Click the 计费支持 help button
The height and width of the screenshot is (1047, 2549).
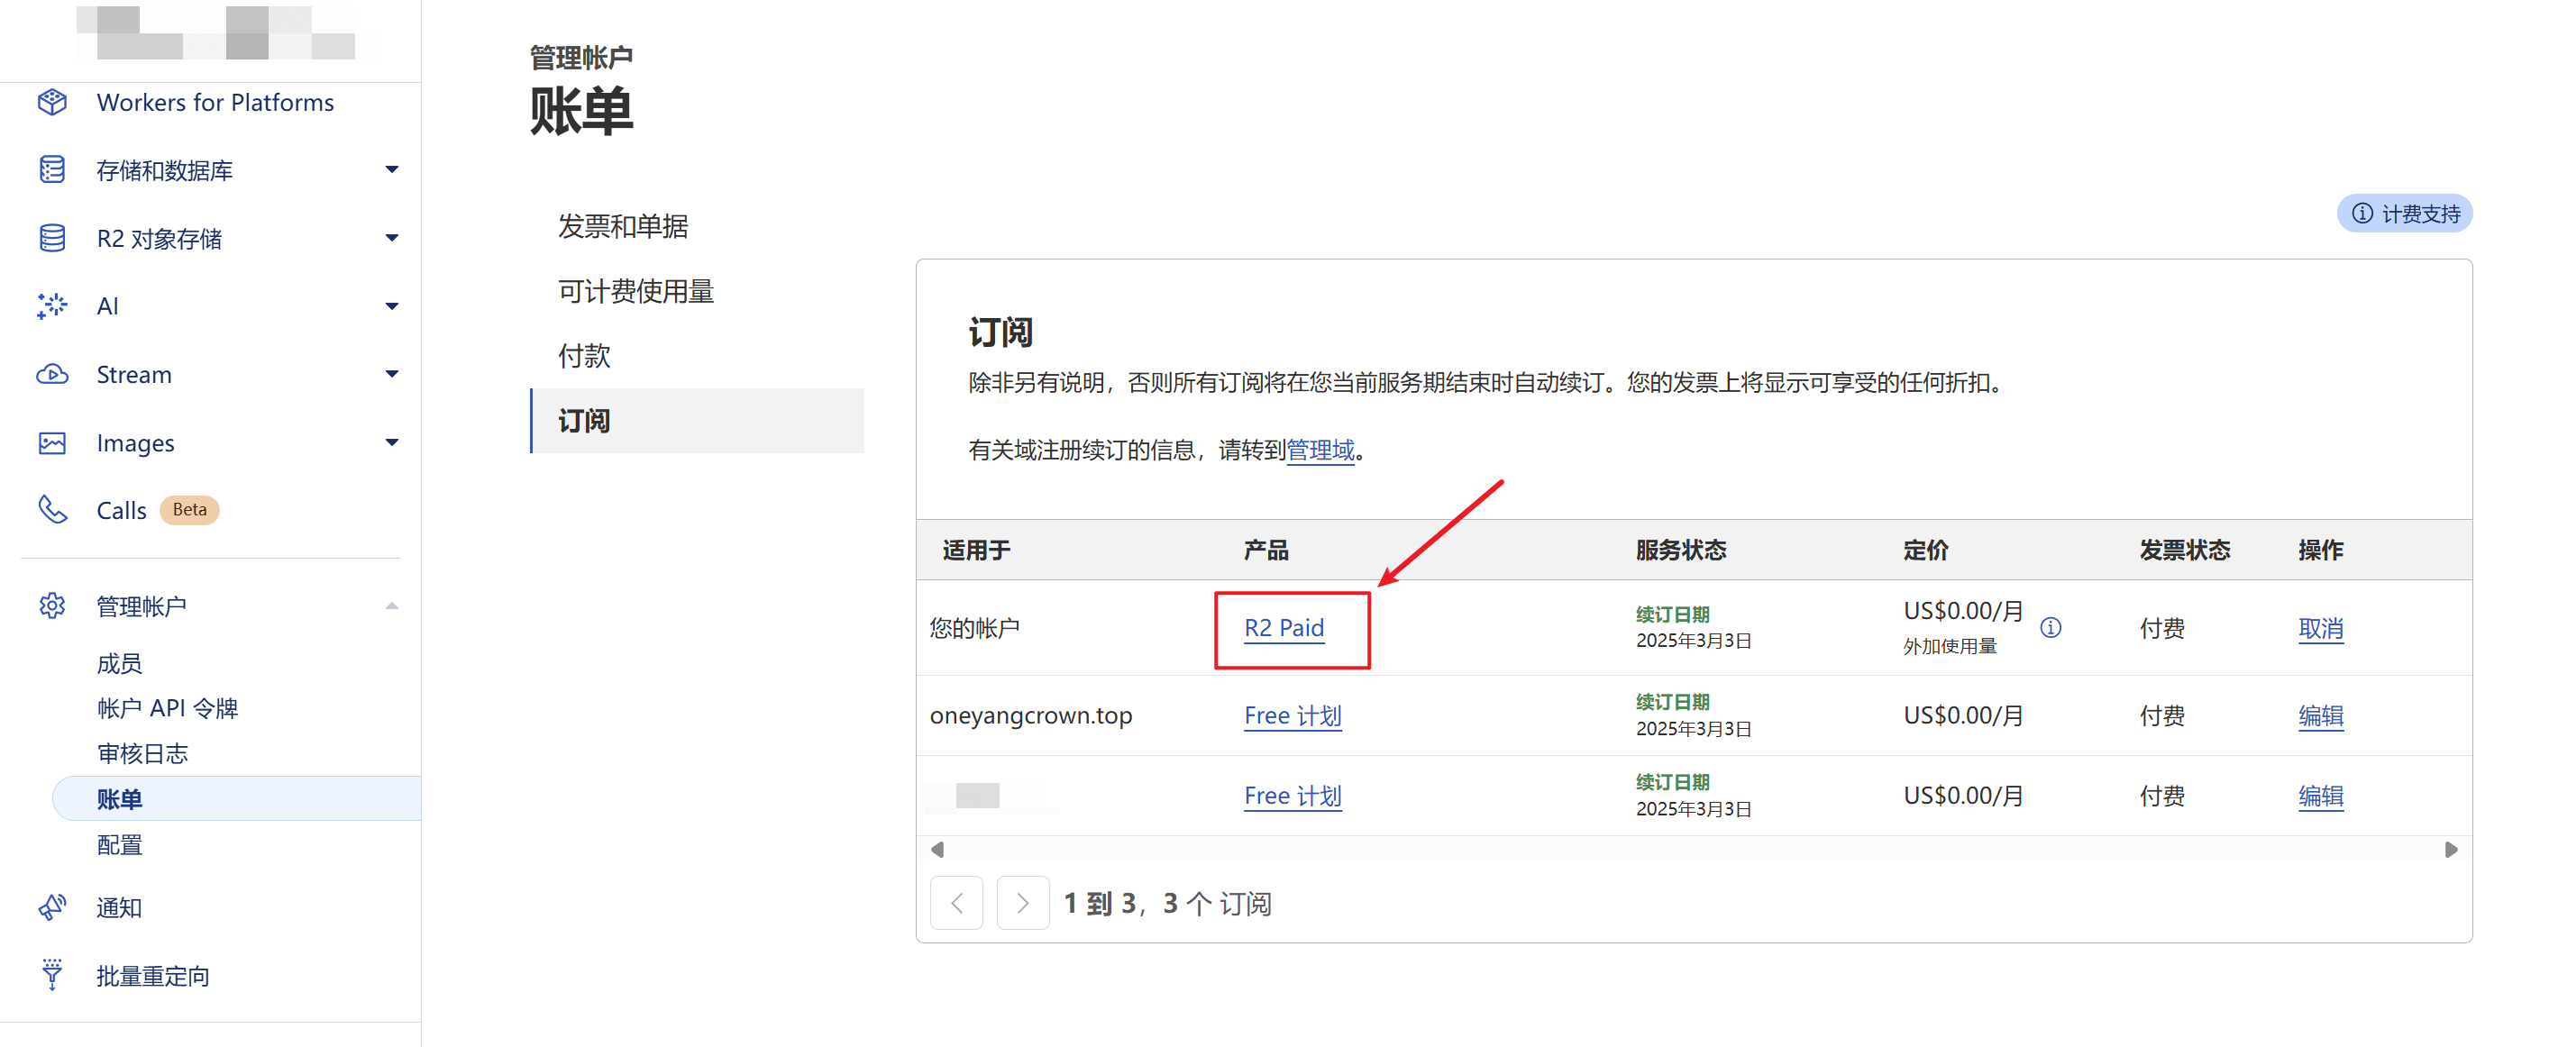(x=2405, y=214)
